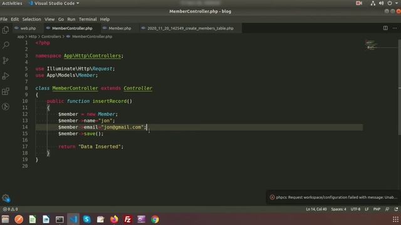Open the Selection menu
Viewport: 401px width, 225px height.
(31, 19)
